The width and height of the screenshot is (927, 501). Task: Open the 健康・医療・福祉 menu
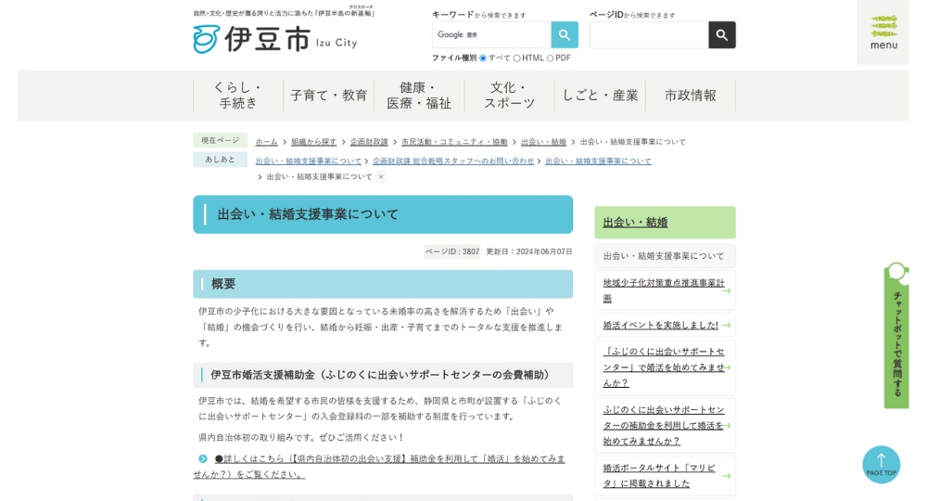419,96
